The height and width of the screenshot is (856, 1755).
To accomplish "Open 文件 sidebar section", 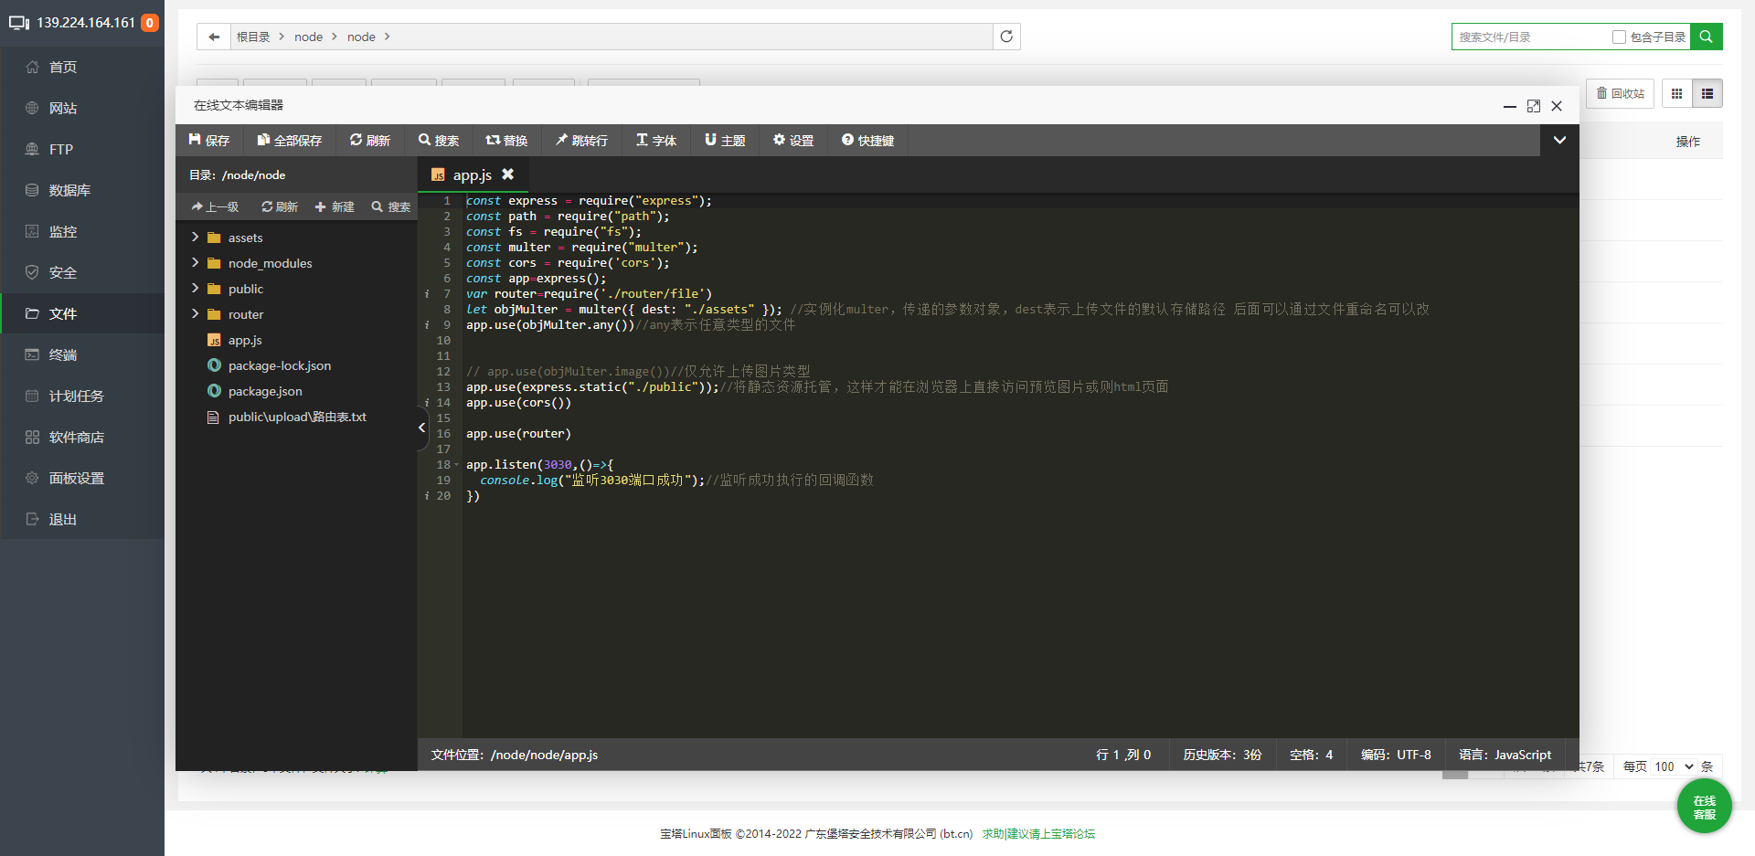I will click(82, 313).
